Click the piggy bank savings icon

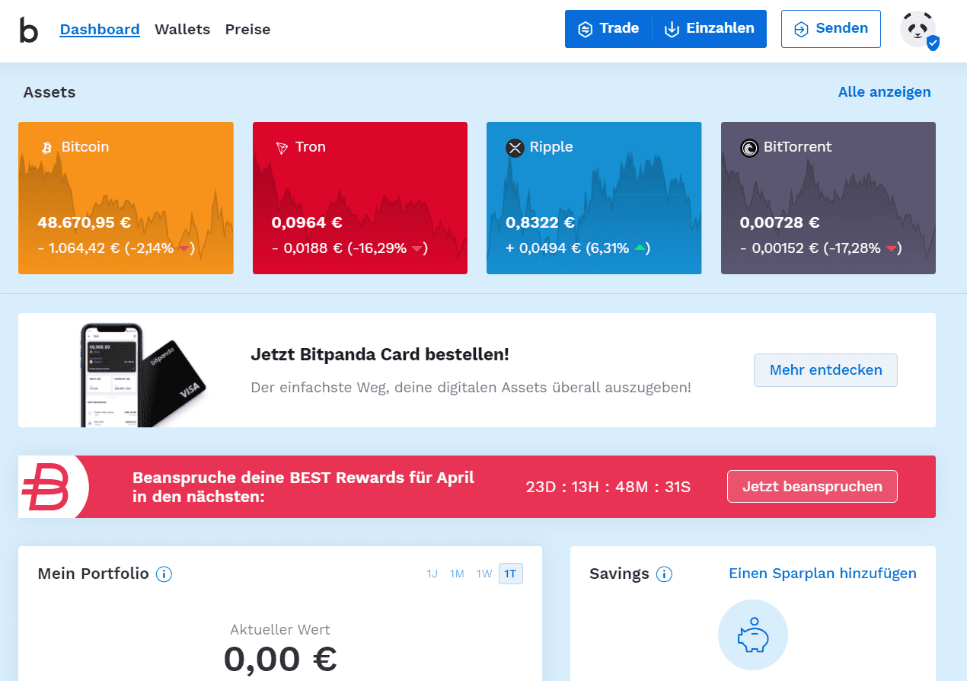pos(753,635)
